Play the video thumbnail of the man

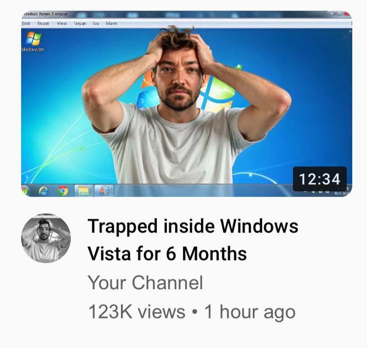click(187, 104)
